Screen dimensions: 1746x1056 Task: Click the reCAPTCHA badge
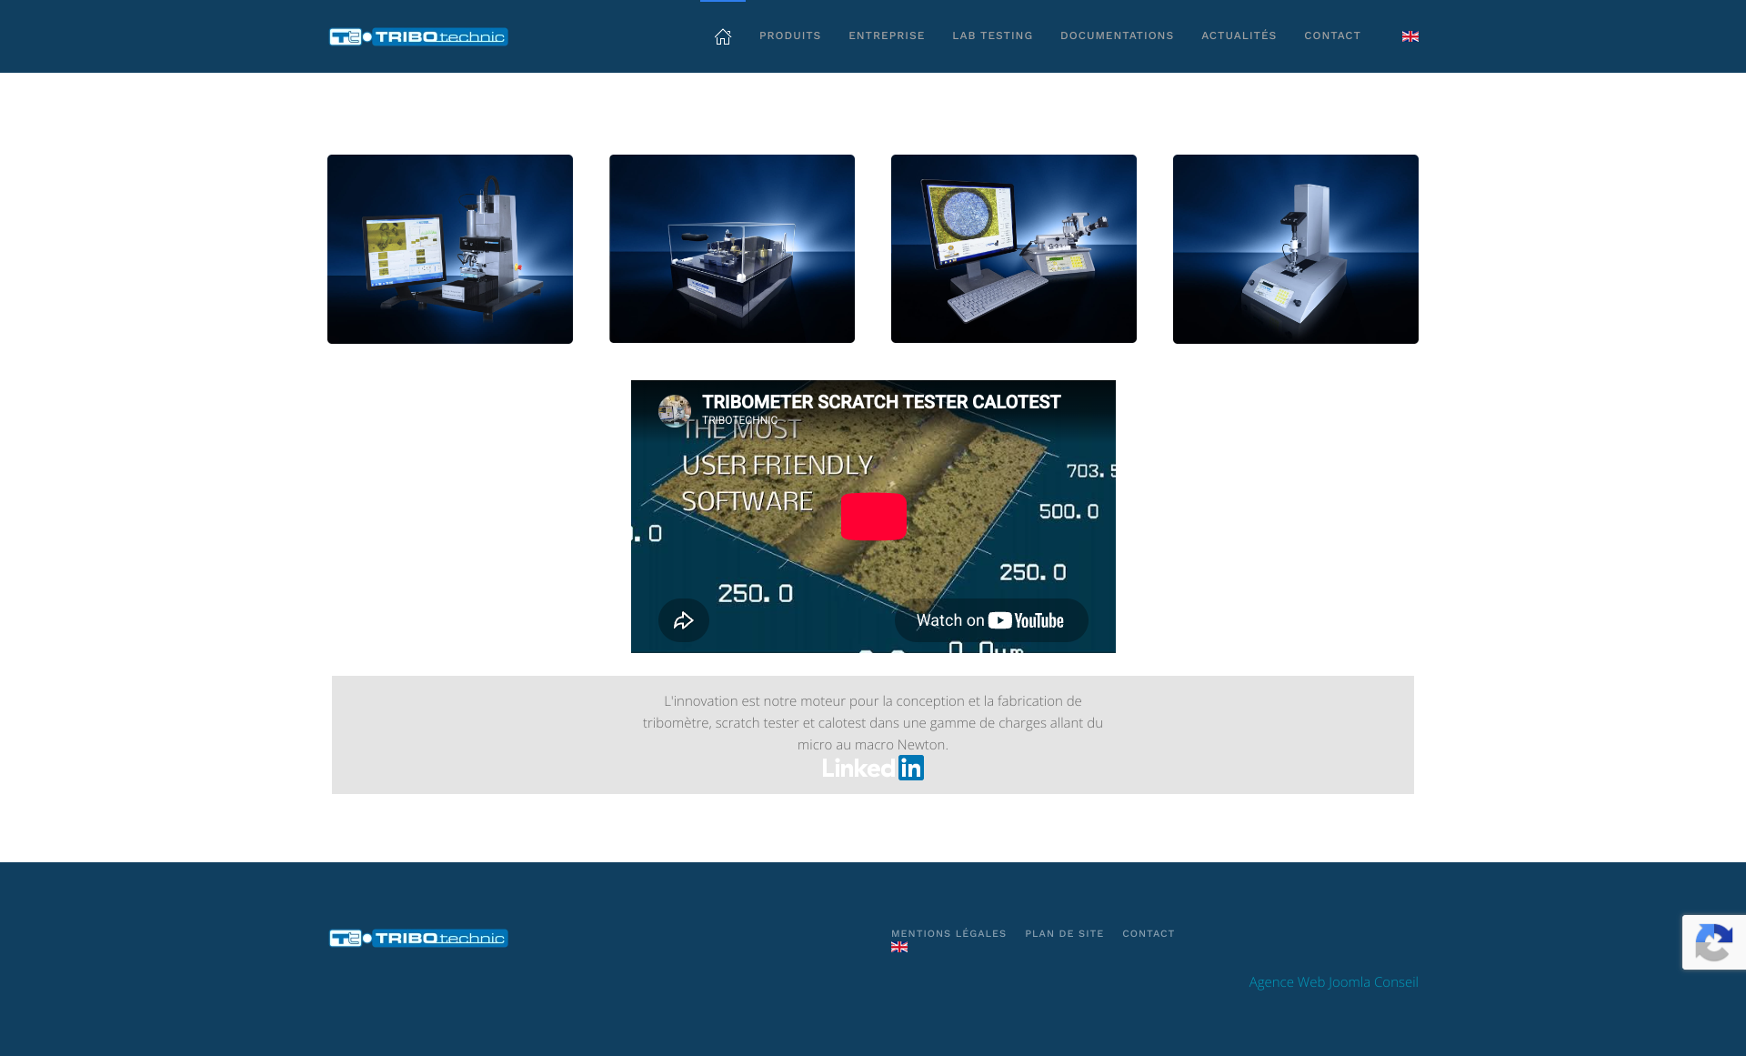click(x=1714, y=942)
